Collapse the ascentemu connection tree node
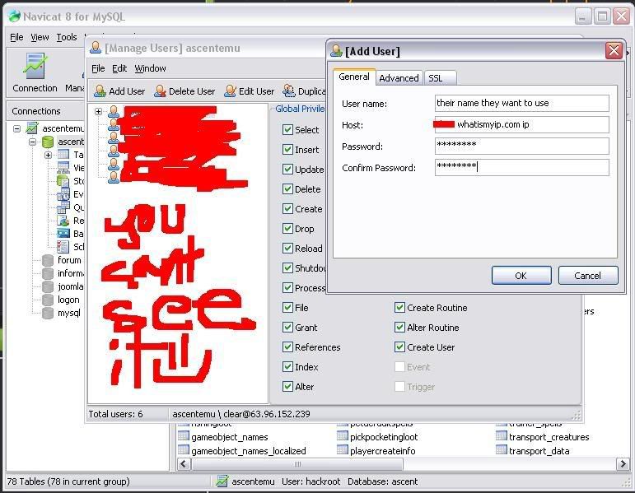This screenshot has height=493, width=635. tap(16, 128)
